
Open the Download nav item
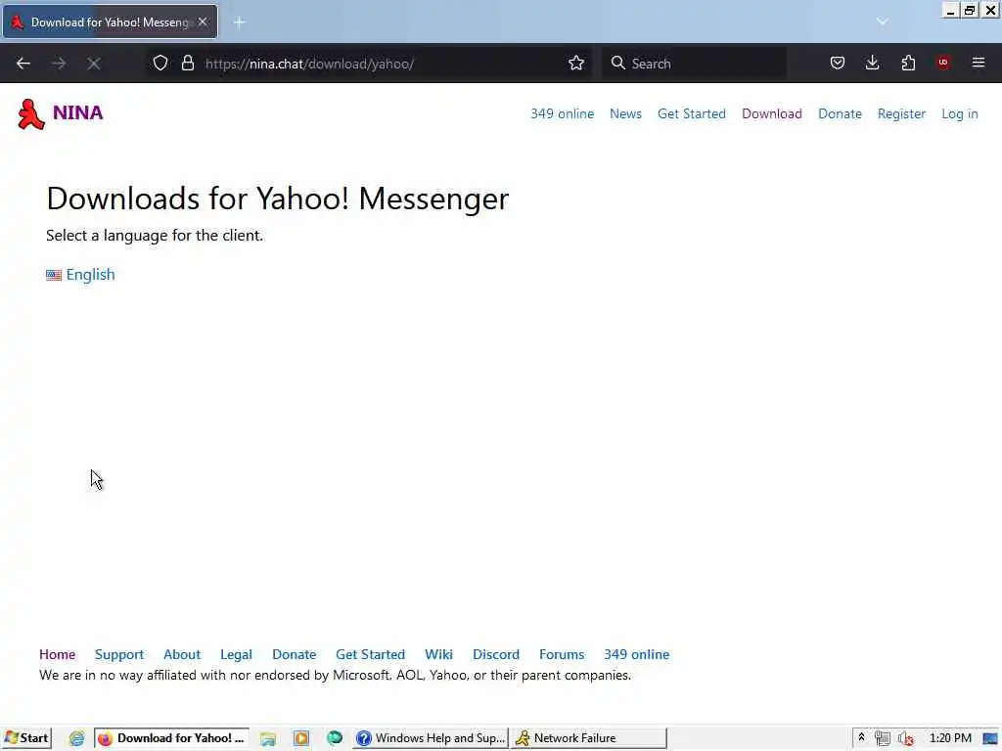click(772, 113)
